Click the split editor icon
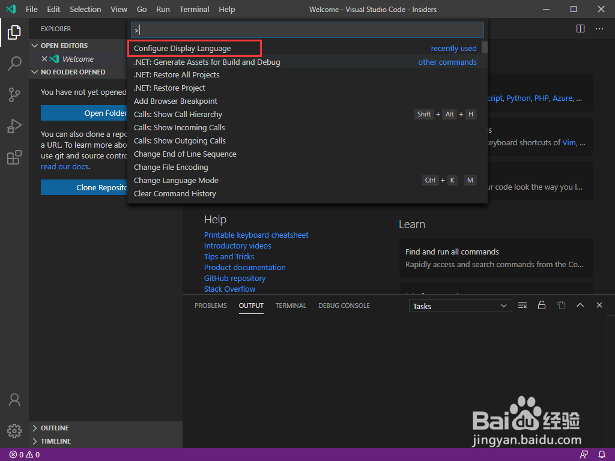The height and width of the screenshot is (461, 615). coord(581,29)
